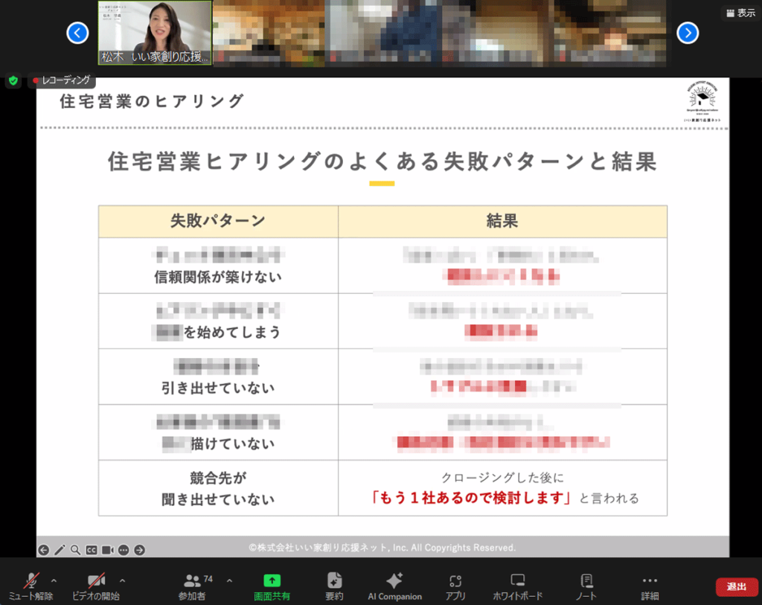Image resolution: width=762 pixels, height=605 pixels.
Task: Start sharing with 画面共有 button
Action: (x=272, y=586)
